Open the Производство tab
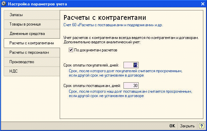Screen dimensions: 207x131 click(32, 62)
